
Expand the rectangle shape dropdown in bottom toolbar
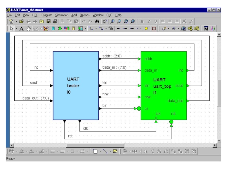(100, 152)
